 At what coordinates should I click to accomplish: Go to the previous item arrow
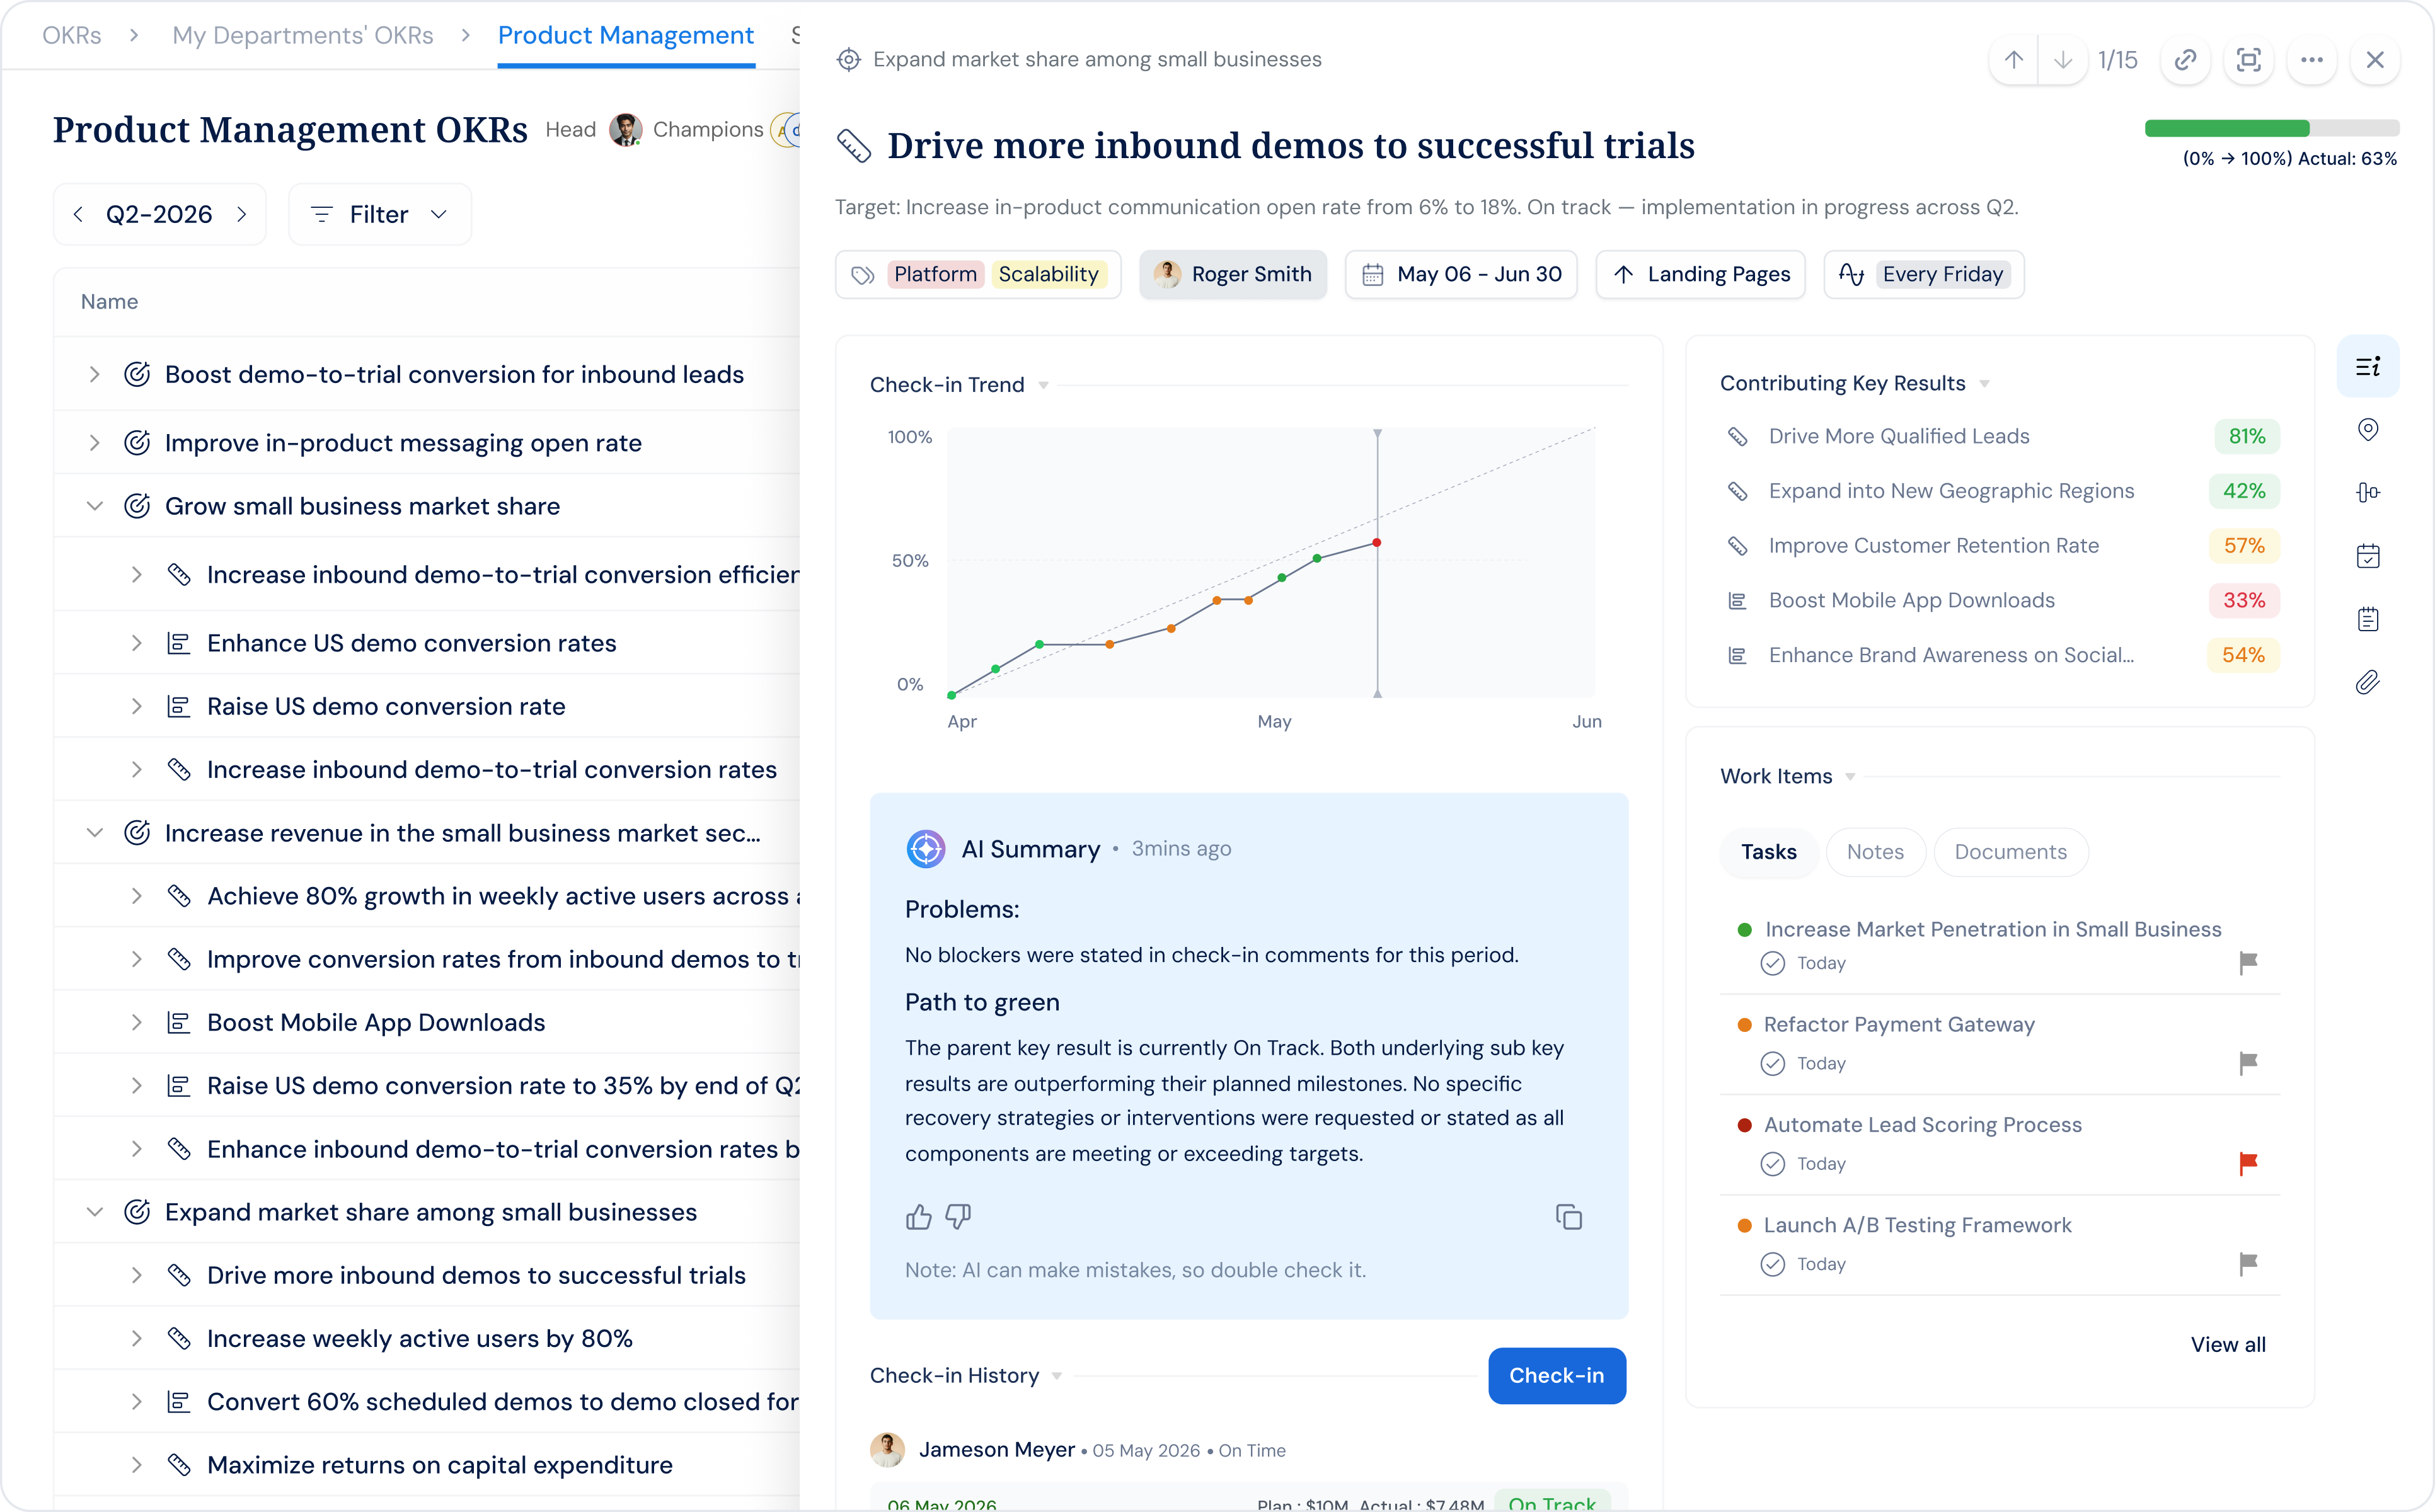pyautogui.click(x=2014, y=60)
